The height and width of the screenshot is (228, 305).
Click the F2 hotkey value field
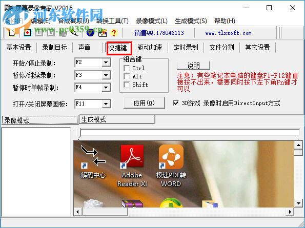pyautogui.click(x=89, y=63)
